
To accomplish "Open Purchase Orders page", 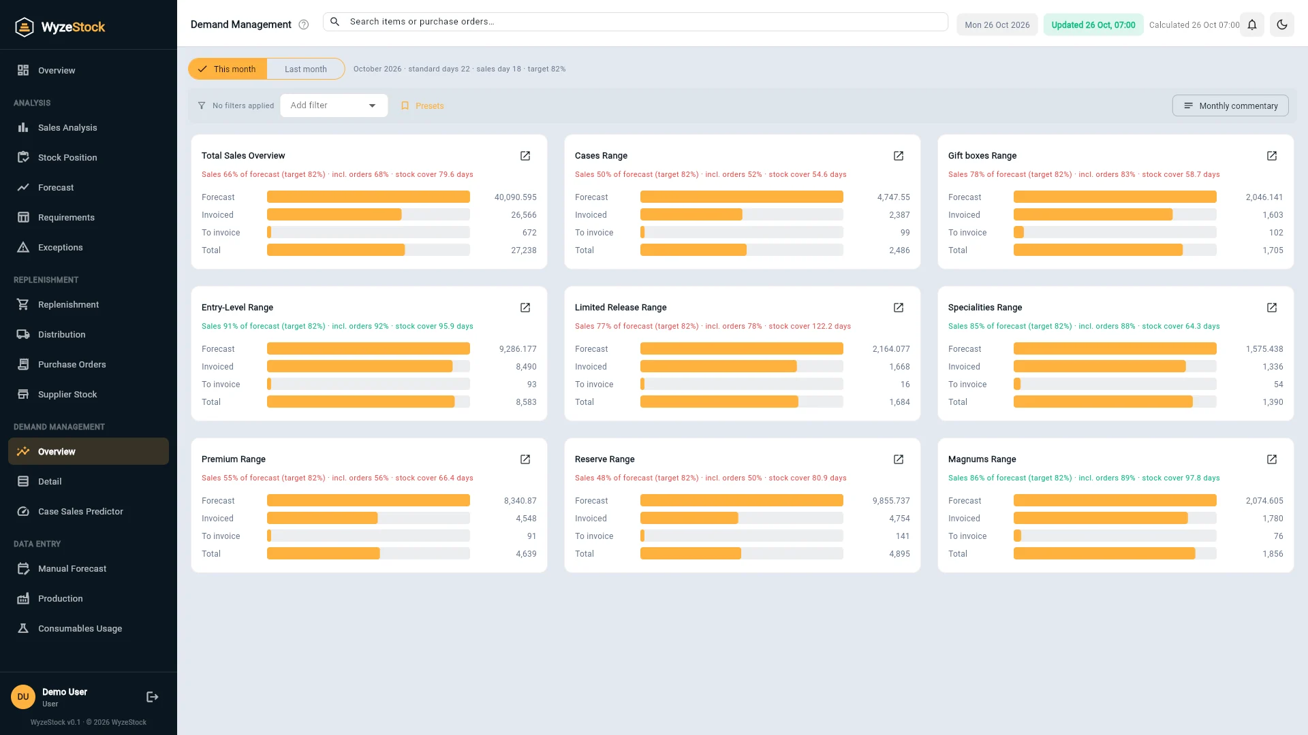I will coord(89,364).
